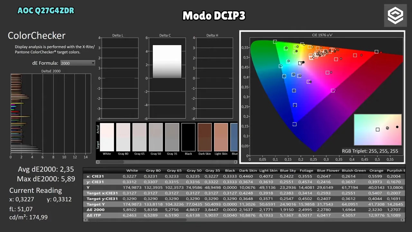Click the AOC Q27G4ZDR title text
412x232 pixels.
(x=46, y=11)
